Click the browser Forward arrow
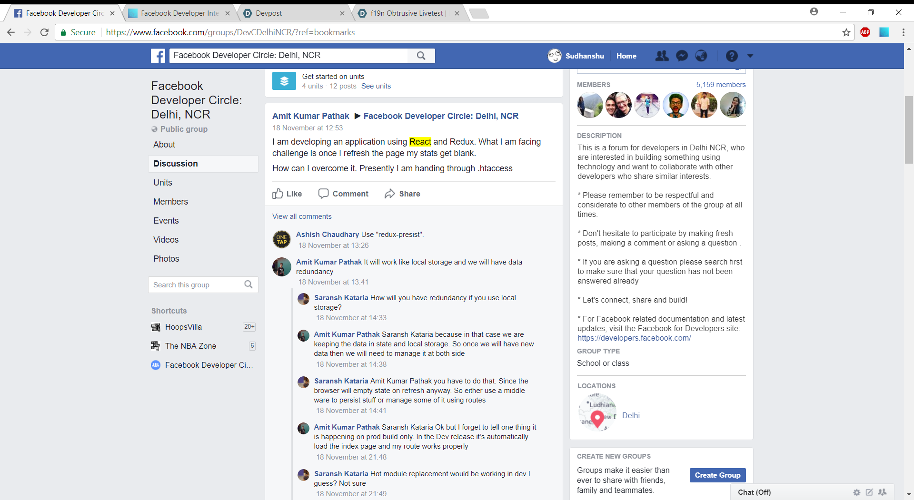This screenshot has width=914, height=500. pos(28,32)
